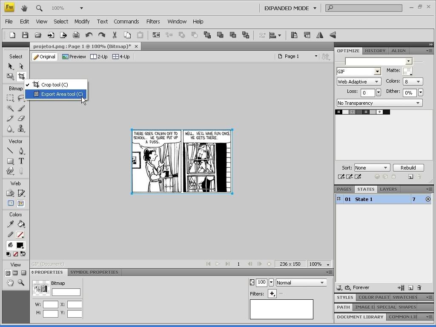Image resolution: width=436 pixels, height=327 pixels.
Task: Click the Undo toolbar icon
Action: pos(89,35)
